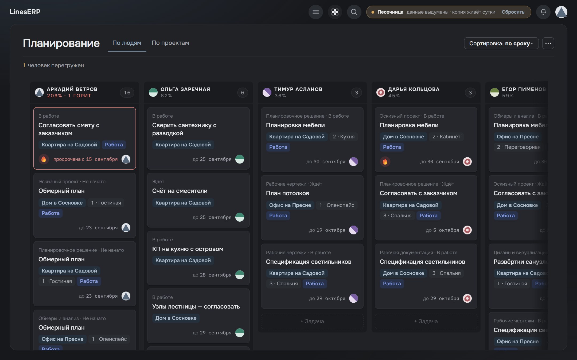This screenshot has width=577, height=360.
Task: Click the 1 человек перегружен notice
Action: pyautogui.click(x=53, y=65)
